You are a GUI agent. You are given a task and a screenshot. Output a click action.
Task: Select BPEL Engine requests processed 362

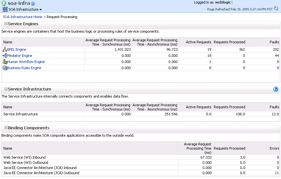tap(242, 49)
